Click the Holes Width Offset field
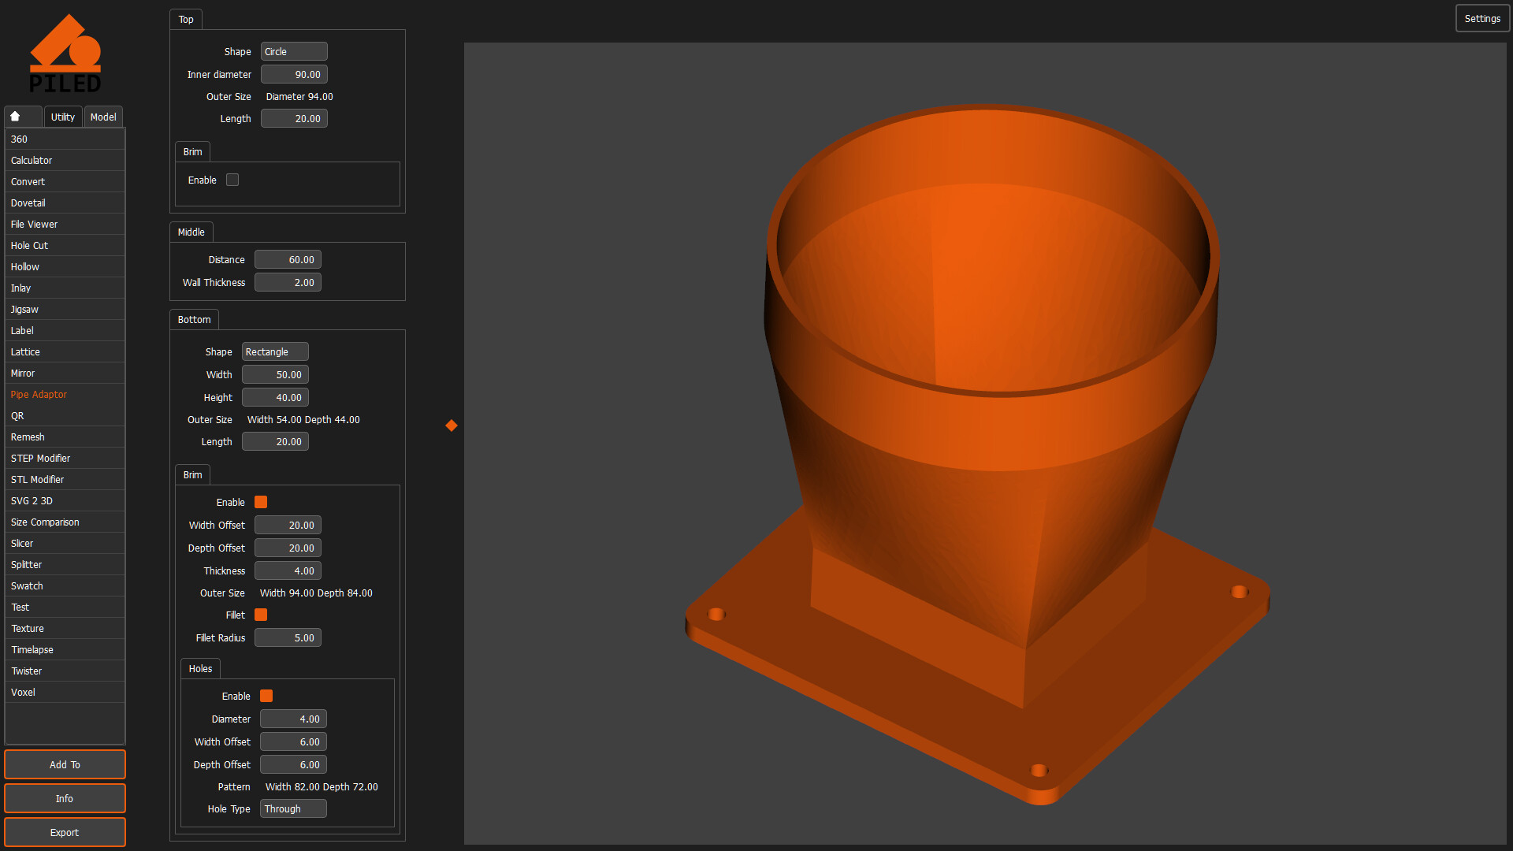 [293, 741]
